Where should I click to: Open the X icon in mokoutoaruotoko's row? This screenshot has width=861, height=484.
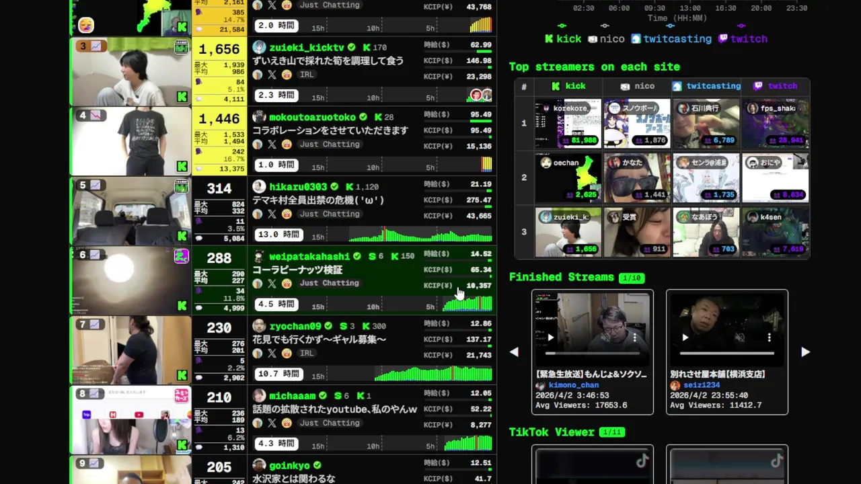pos(272,145)
